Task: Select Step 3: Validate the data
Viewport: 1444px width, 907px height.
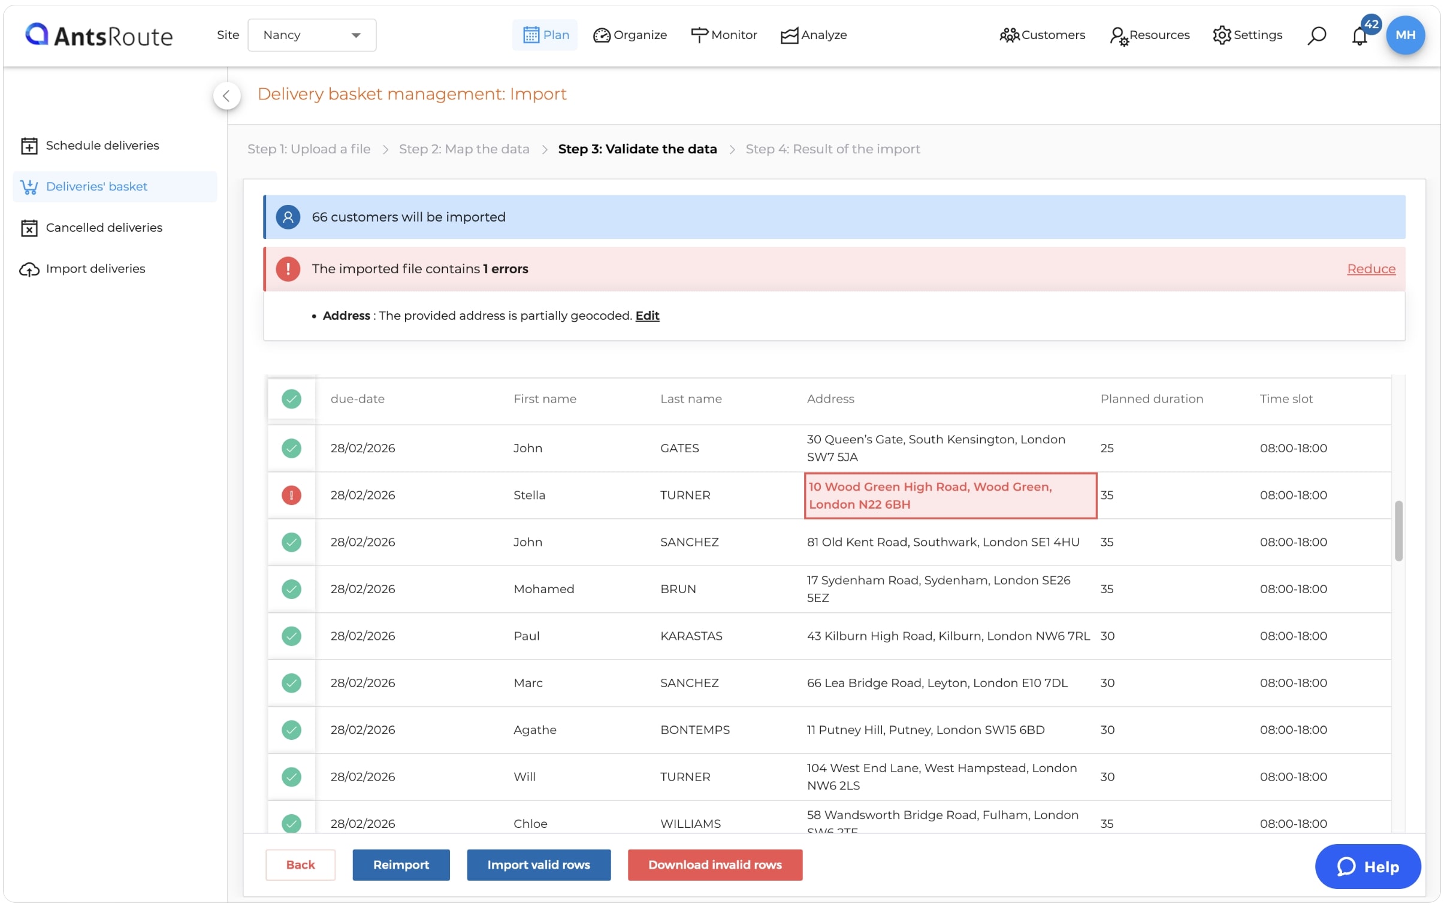Action: (638, 149)
